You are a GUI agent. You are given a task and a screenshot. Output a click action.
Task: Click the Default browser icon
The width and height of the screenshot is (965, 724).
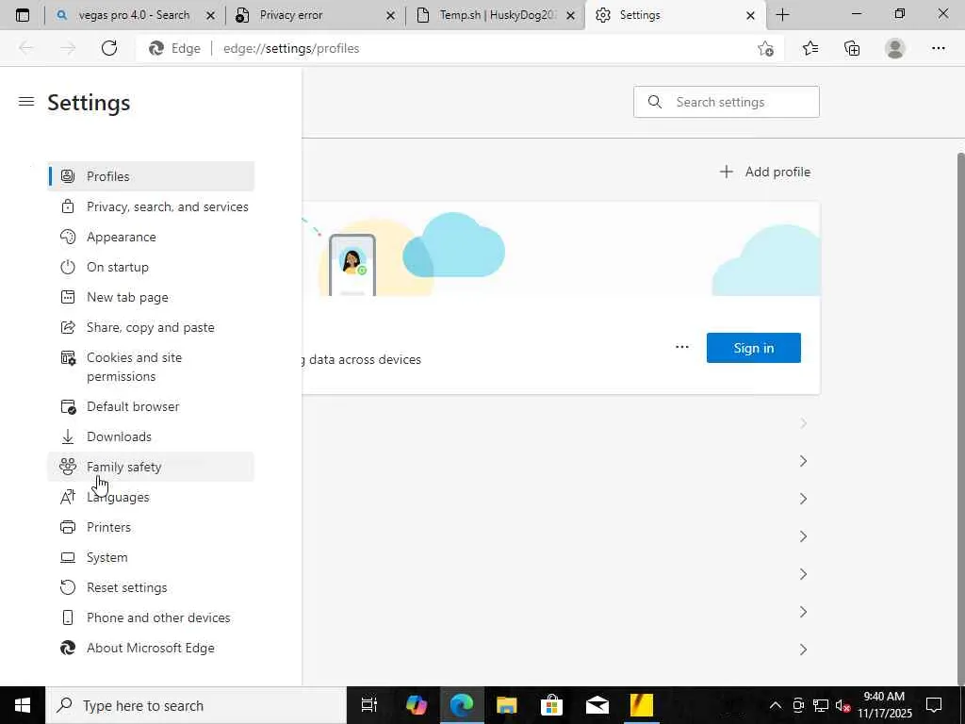(68, 407)
